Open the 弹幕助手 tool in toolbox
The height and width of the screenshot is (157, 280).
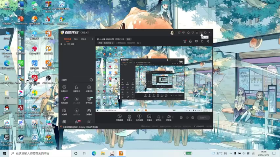64,89
